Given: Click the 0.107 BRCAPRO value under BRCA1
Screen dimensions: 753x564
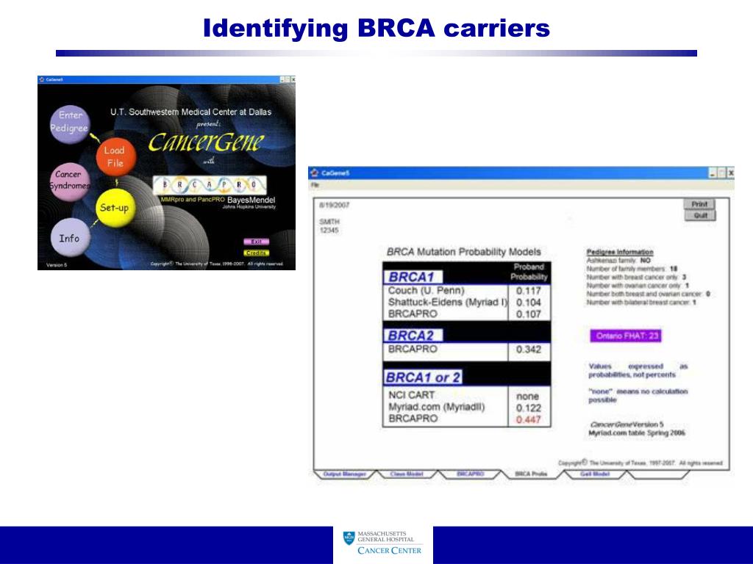Looking at the screenshot, I should point(528,314).
